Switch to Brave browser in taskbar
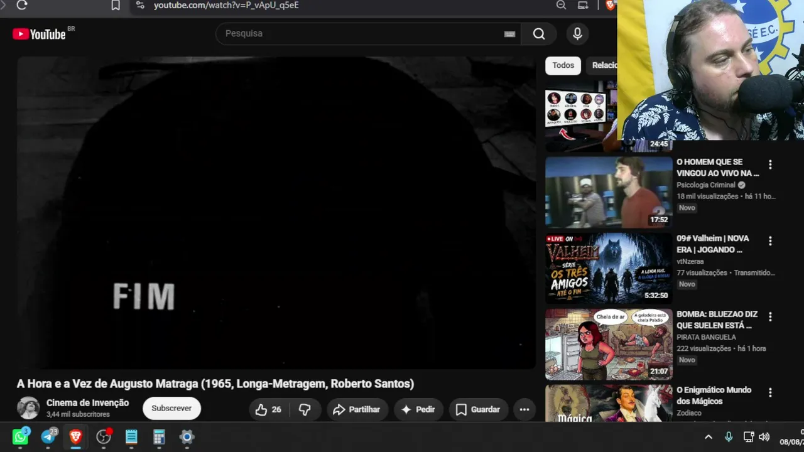The width and height of the screenshot is (804, 452). click(76, 437)
